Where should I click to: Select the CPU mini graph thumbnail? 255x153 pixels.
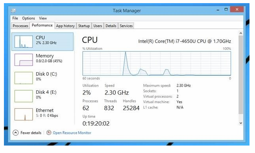[x=24, y=42]
